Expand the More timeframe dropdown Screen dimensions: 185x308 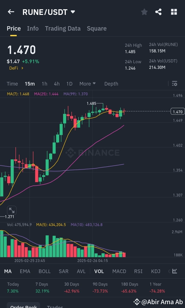coord(87,83)
